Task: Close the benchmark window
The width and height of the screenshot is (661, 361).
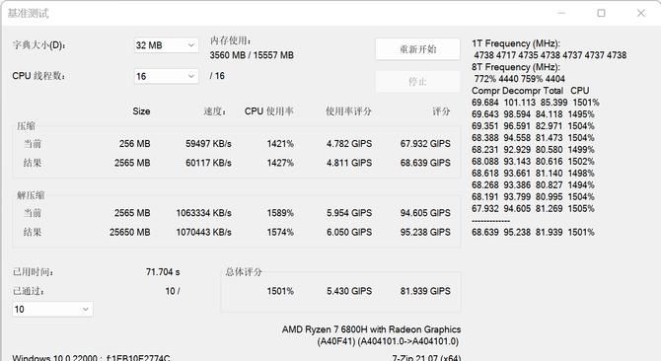Action: [x=640, y=13]
